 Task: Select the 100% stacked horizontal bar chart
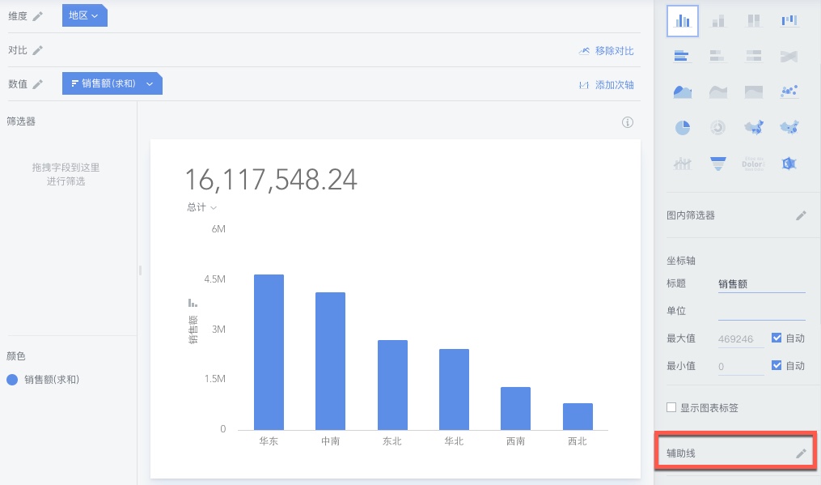coord(753,56)
